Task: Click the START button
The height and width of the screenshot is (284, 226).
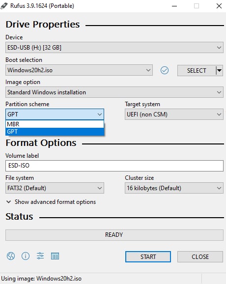Action: 148,256
